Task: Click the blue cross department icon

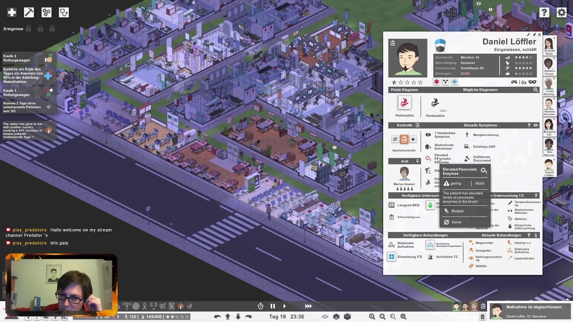Action: [454, 82]
